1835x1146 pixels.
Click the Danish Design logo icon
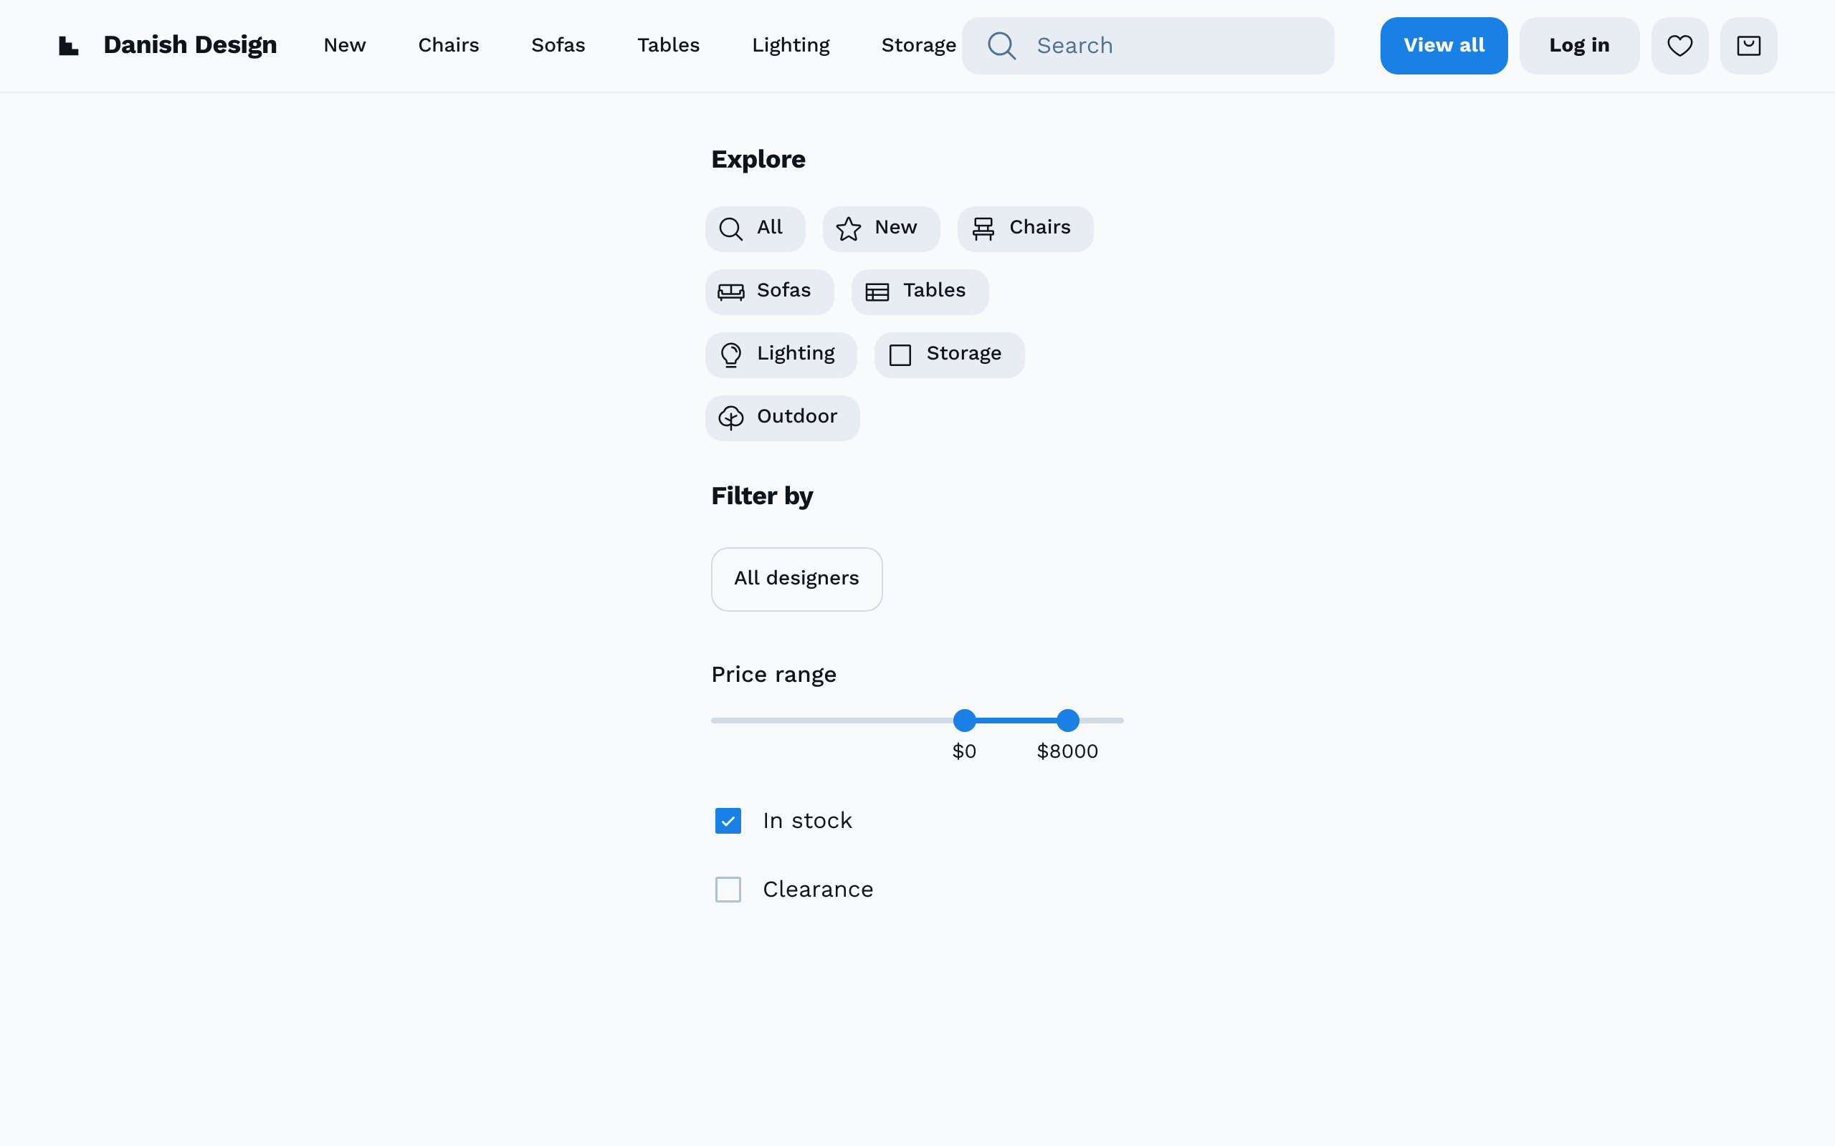69,45
